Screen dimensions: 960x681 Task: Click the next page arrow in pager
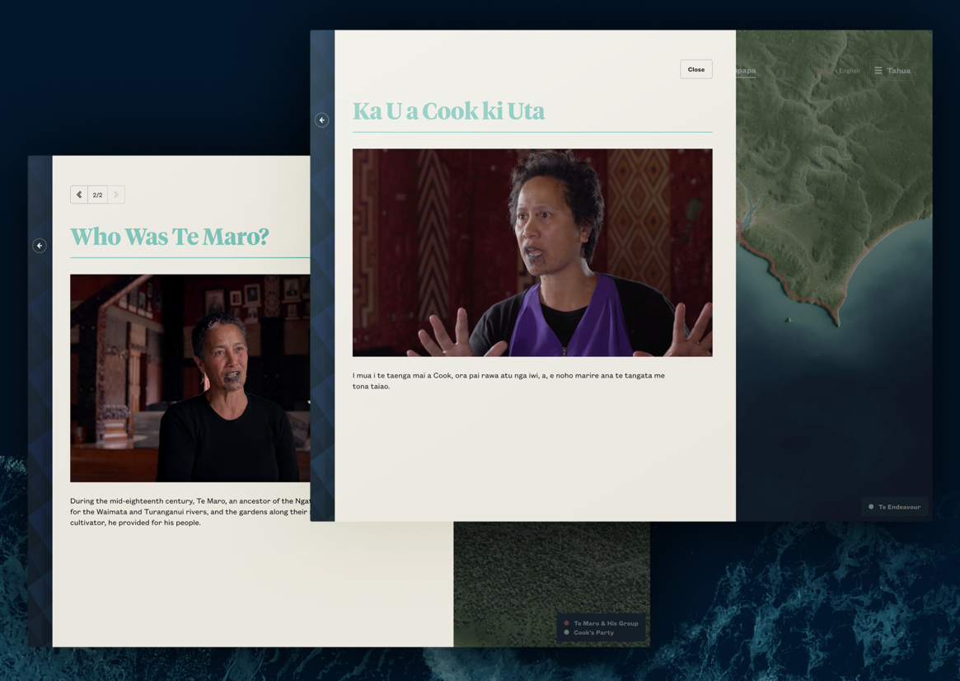(116, 195)
